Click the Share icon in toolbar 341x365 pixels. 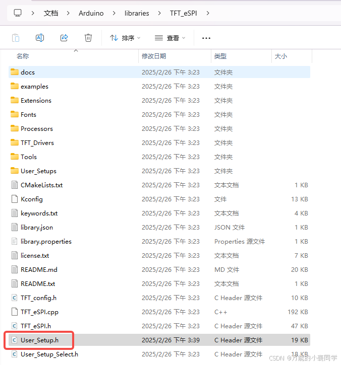(64, 38)
